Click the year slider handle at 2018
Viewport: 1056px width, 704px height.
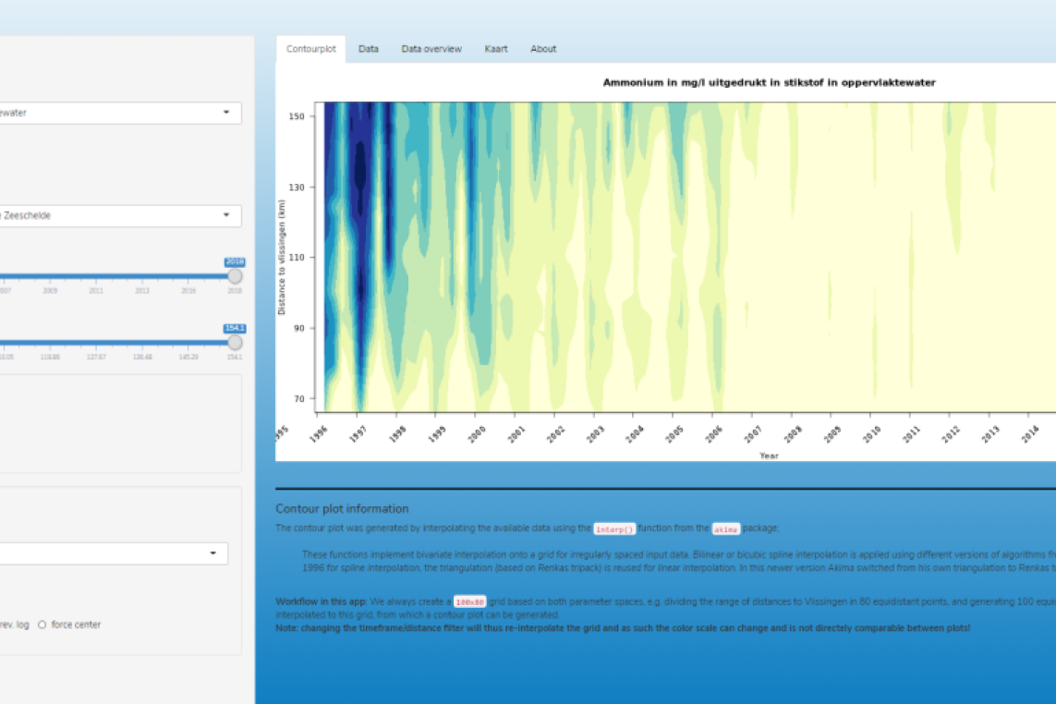(235, 276)
